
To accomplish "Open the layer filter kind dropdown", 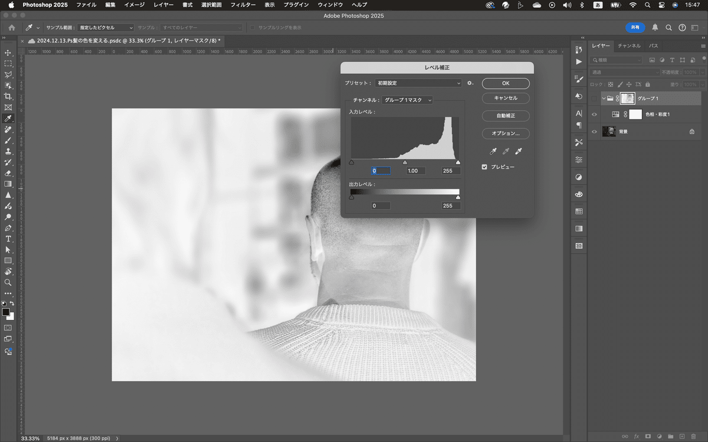I will pyautogui.click(x=617, y=60).
